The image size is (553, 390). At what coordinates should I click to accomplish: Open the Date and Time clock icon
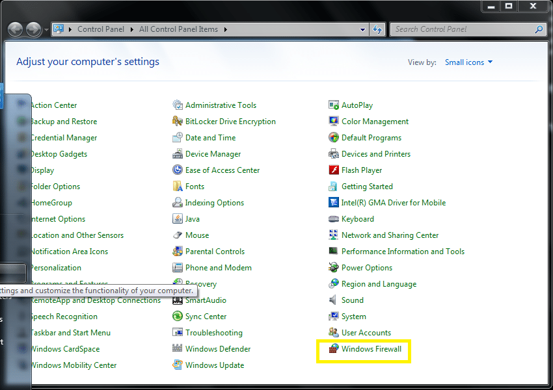(178, 137)
